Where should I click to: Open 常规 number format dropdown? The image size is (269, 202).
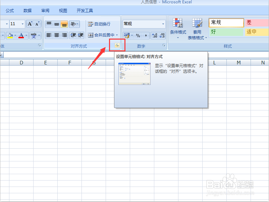click(163, 24)
